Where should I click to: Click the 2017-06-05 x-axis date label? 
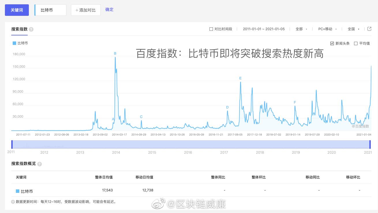(x=235, y=134)
